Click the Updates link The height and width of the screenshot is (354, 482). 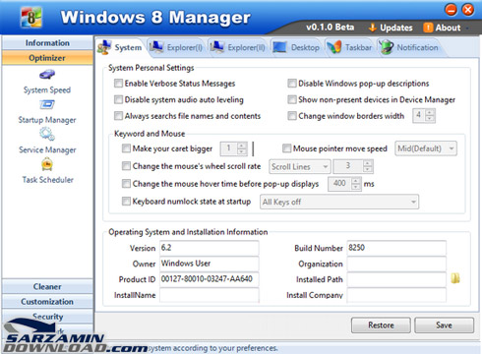[396, 28]
